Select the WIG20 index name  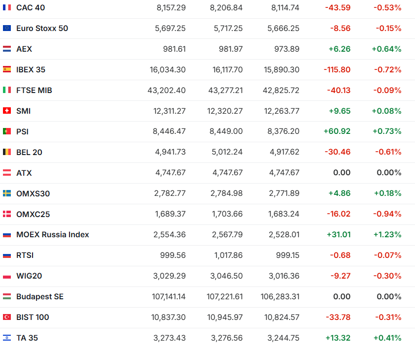pos(29,276)
